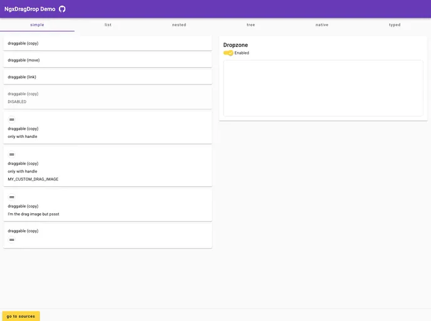Click the first draggable (copy) card
The image size is (431, 321).
(x=108, y=43)
